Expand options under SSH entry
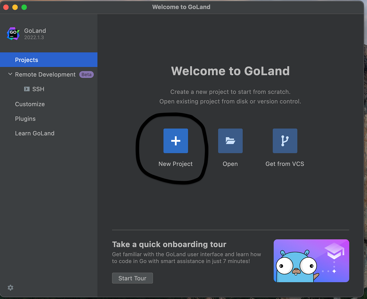Viewport: 367px width, 299px height. coord(27,89)
